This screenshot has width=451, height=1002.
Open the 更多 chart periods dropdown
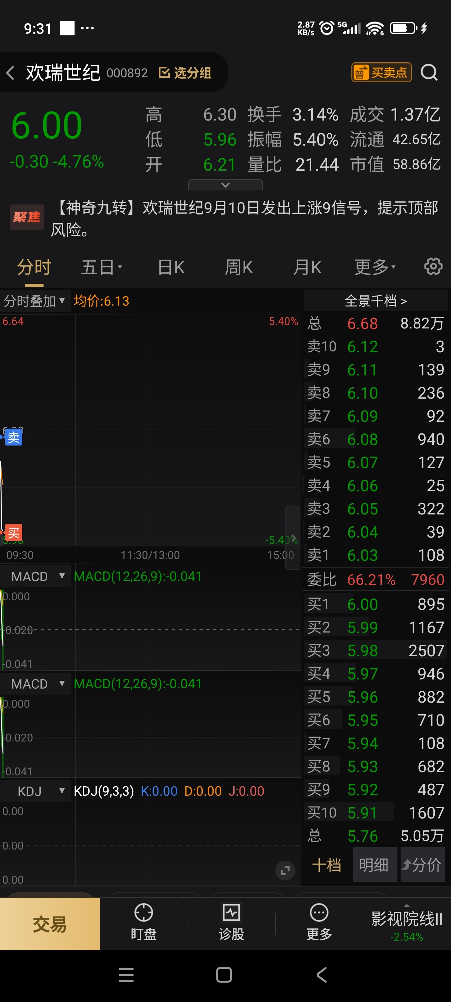375,267
